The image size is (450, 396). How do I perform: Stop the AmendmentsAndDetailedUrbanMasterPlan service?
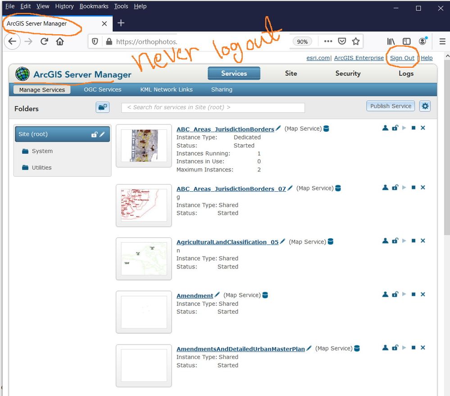413,347
